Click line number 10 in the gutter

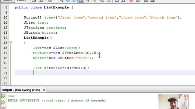5,18
